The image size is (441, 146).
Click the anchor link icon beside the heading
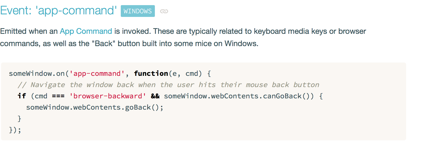click(164, 11)
